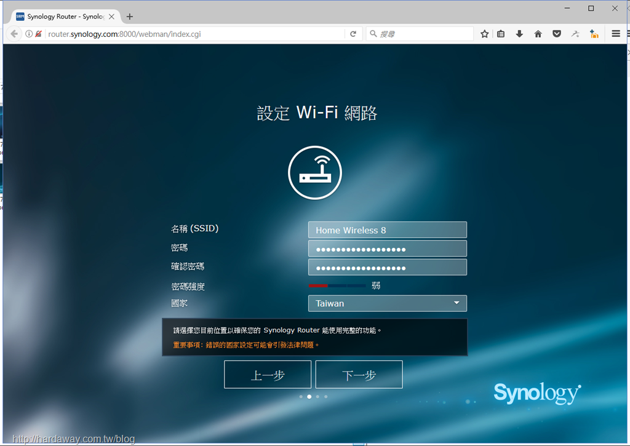Click the 密碼強度 label
Image resolution: width=630 pixels, height=446 pixels.
coord(188,287)
